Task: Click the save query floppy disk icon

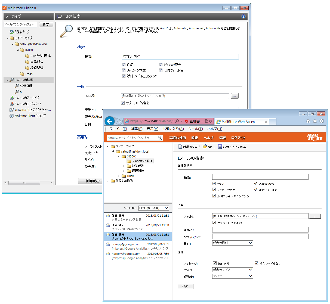Action: point(220,147)
